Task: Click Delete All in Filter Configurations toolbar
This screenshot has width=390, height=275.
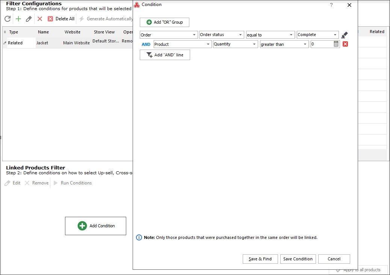Action: [61, 19]
